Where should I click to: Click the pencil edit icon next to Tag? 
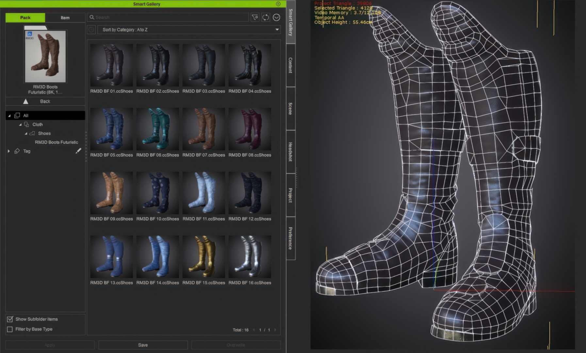pos(78,151)
